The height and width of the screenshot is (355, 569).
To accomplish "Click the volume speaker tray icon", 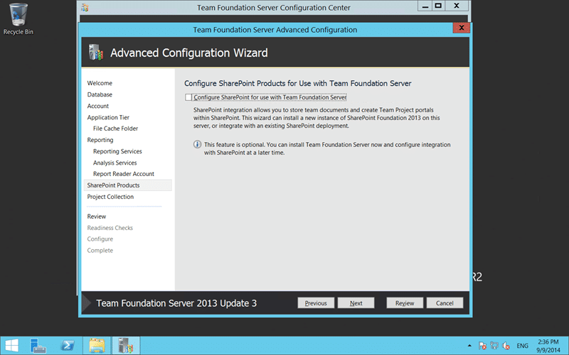I will tap(506, 346).
